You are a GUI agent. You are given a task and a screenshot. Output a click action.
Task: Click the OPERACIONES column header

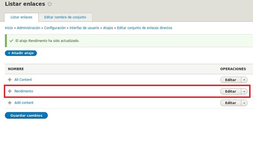click(x=233, y=69)
